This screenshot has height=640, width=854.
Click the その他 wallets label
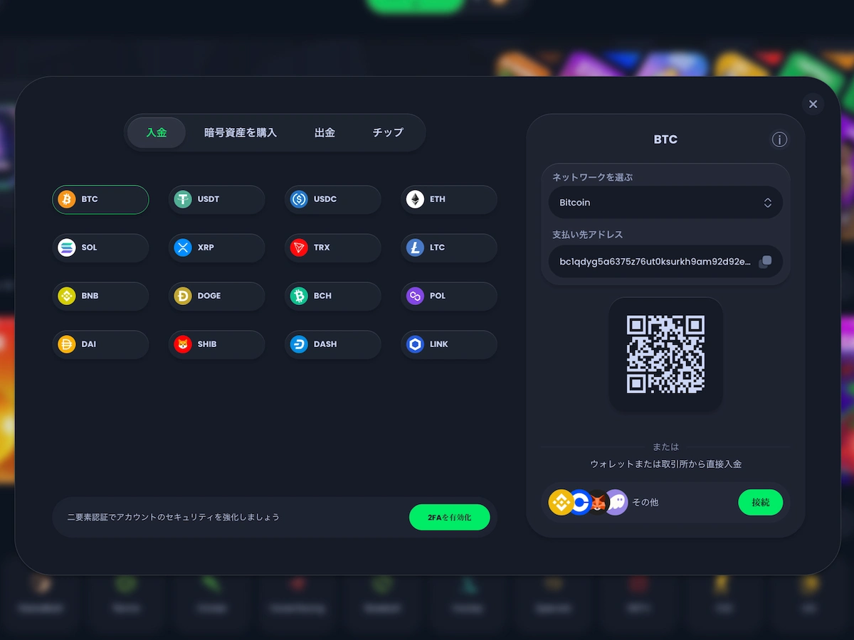click(645, 503)
